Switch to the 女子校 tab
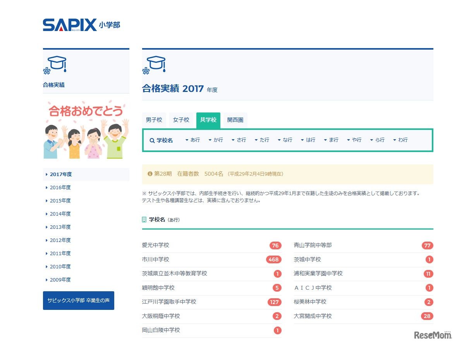The height and width of the screenshot is (344, 457). click(x=181, y=120)
